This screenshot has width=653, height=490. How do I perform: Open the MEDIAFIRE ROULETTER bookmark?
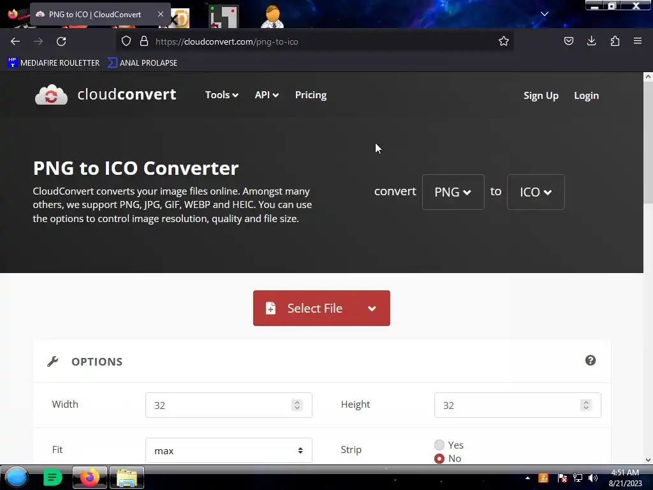tap(54, 63)
